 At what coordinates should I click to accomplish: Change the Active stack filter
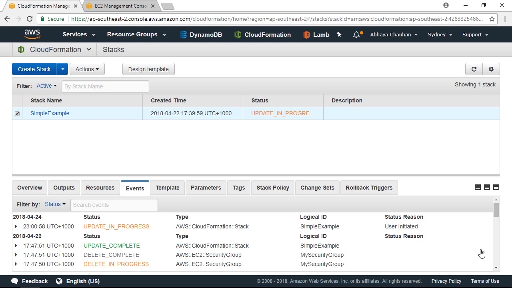47,86
